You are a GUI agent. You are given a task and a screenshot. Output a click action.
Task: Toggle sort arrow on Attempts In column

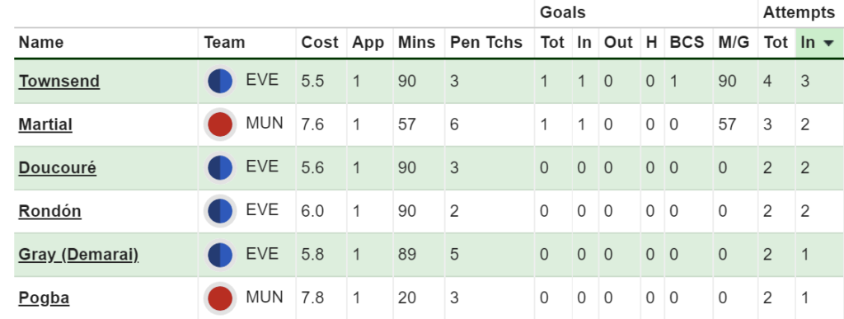(828, 43)
